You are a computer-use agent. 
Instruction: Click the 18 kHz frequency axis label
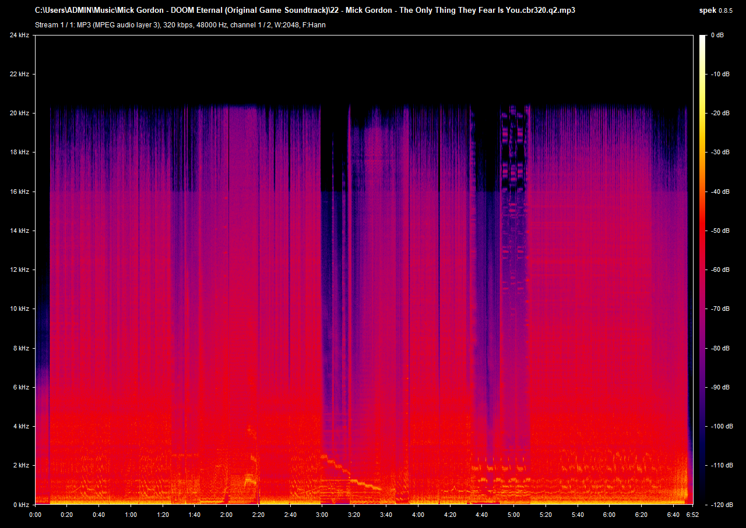19,152
